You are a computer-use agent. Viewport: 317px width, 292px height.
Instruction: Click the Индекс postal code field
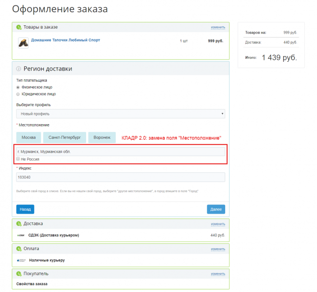coord(120,178)
